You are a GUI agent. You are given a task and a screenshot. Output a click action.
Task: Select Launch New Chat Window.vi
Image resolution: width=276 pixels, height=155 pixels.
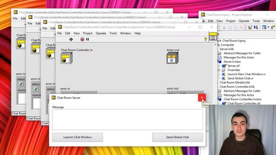[x=246, y=74]
